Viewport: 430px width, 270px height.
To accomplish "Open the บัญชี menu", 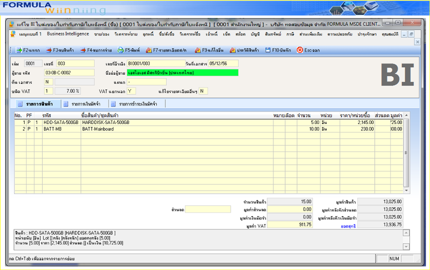I will 255,34.
